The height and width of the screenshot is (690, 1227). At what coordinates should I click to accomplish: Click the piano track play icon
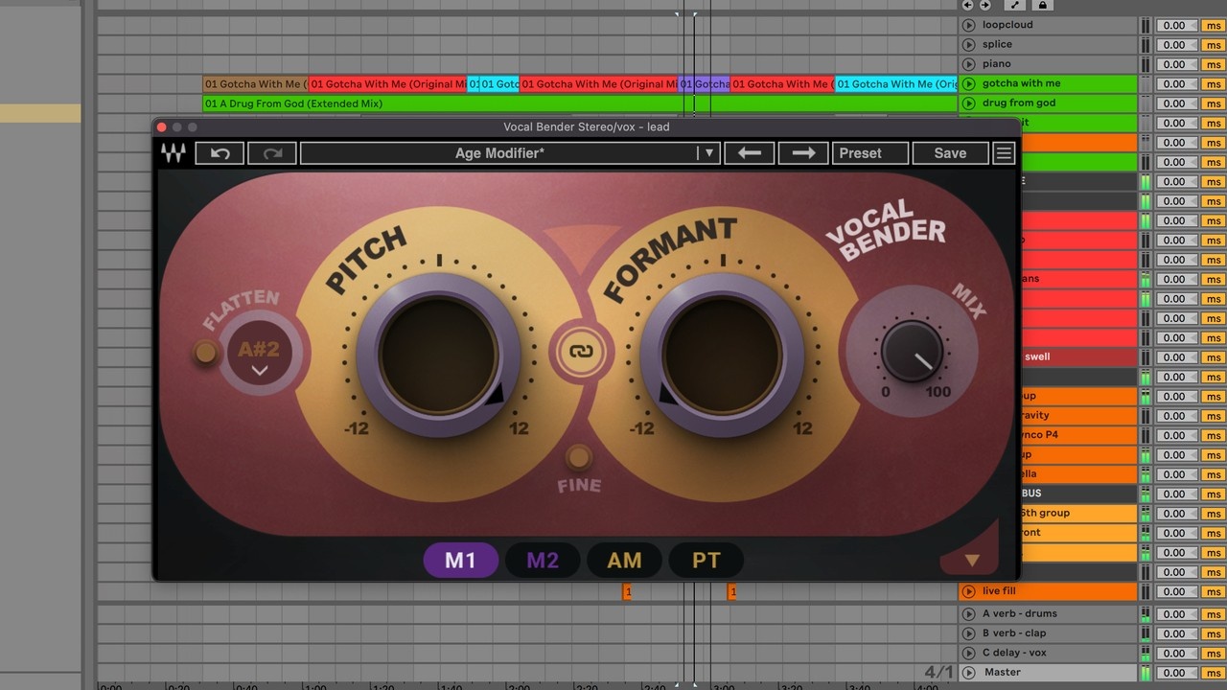pos(968,64)
